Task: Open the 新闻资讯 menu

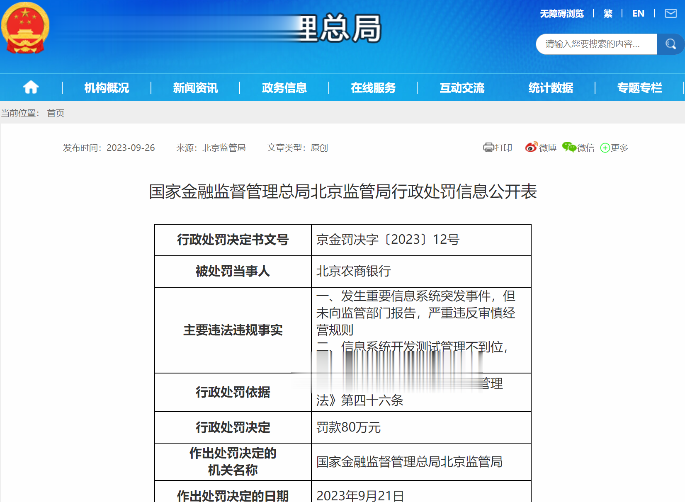Action: [195, 88]
